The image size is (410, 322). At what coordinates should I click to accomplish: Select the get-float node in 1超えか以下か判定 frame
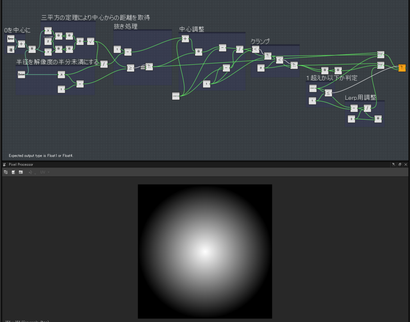pyautogui.click(x=313, y=89)
